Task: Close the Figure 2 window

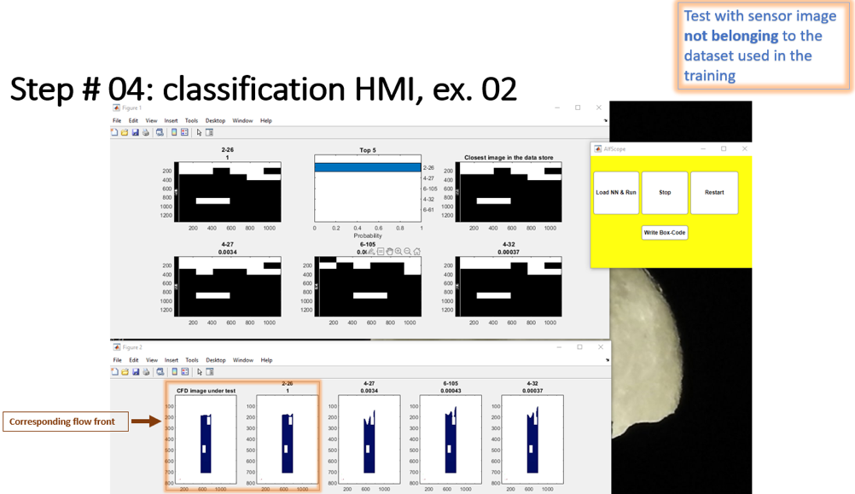Action: pos(601,346)
